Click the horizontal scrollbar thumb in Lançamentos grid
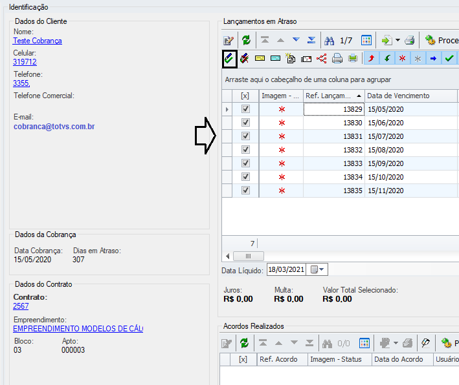Image resolution: width=459 pixels, height=385 pixels. click(248, 256)
